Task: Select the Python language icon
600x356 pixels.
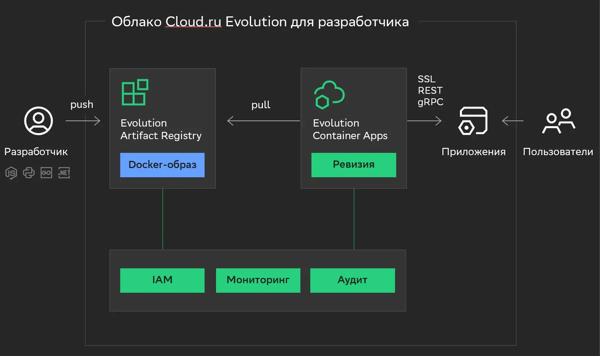Action: pos(29,173)
